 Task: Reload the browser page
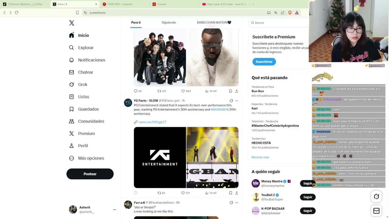[x=16, y=12]
